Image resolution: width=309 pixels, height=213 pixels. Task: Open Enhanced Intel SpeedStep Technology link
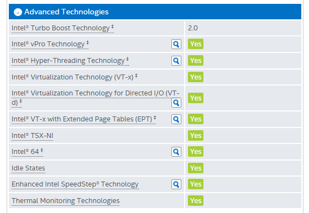click(75, 184)
